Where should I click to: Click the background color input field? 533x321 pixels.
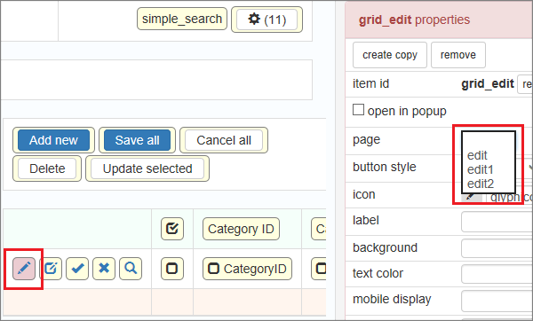point(497,248)
